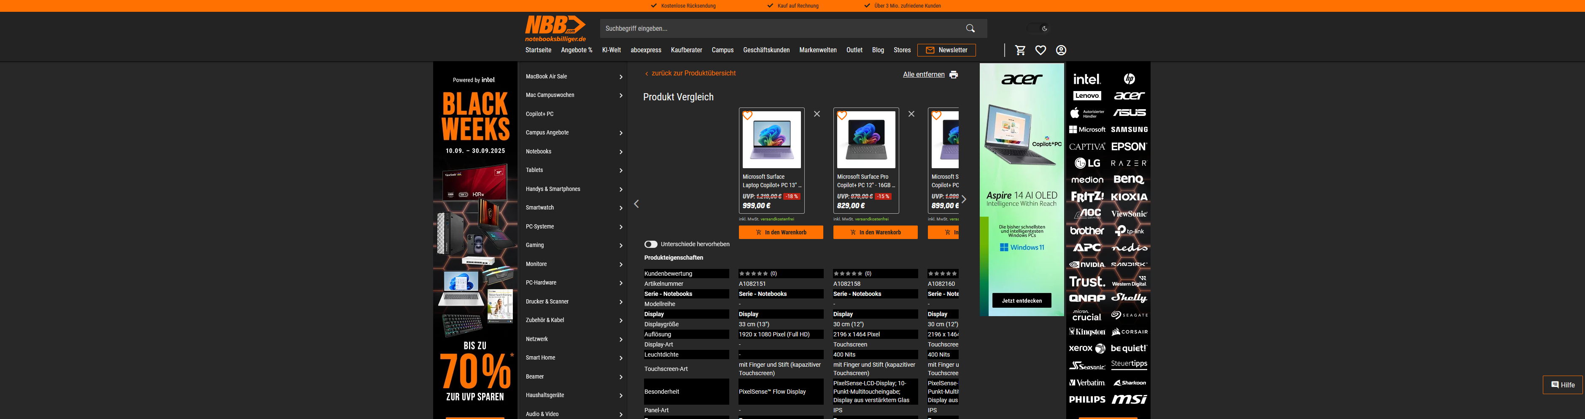This screenshot has width=1585, height=419.
Task: Open Stores navigation item
Action: click(902, 51)
